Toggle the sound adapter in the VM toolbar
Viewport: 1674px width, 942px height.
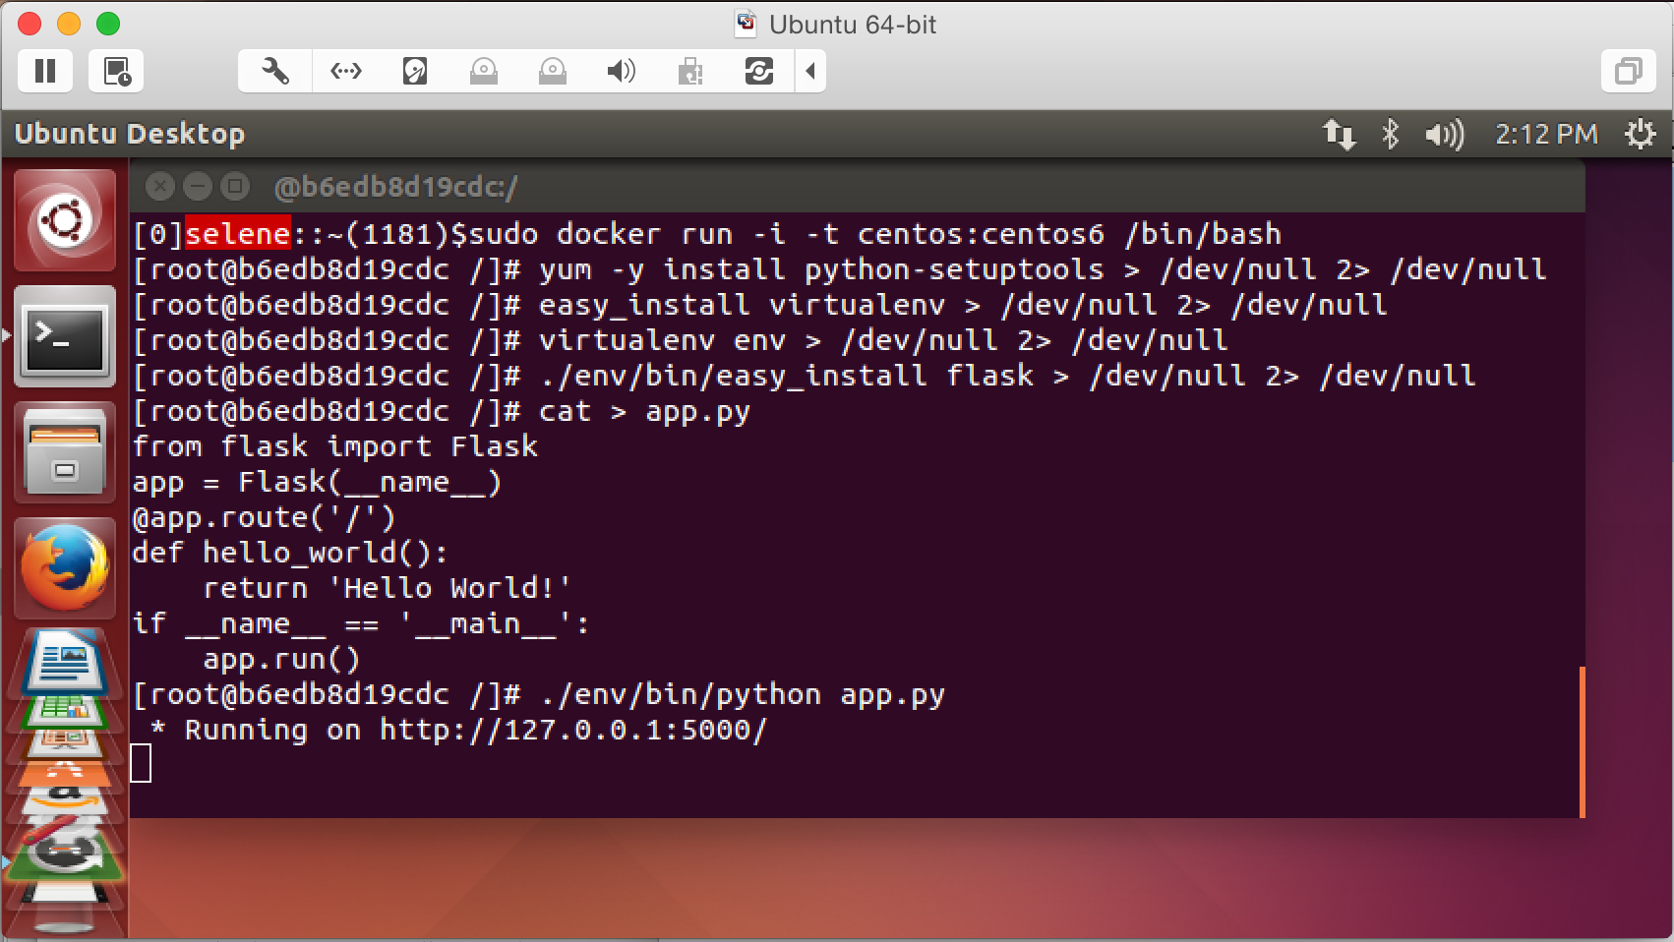(x=621, y=71)
